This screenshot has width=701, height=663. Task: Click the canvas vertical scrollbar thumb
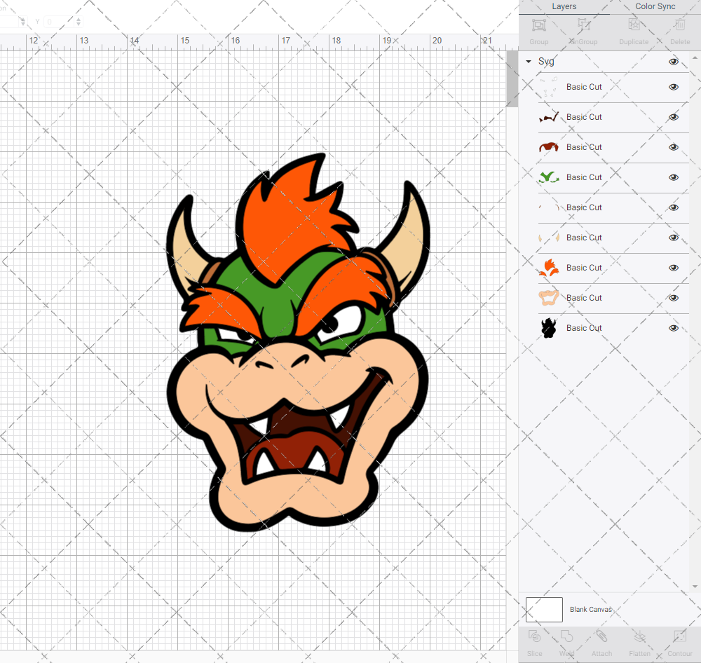512,78
